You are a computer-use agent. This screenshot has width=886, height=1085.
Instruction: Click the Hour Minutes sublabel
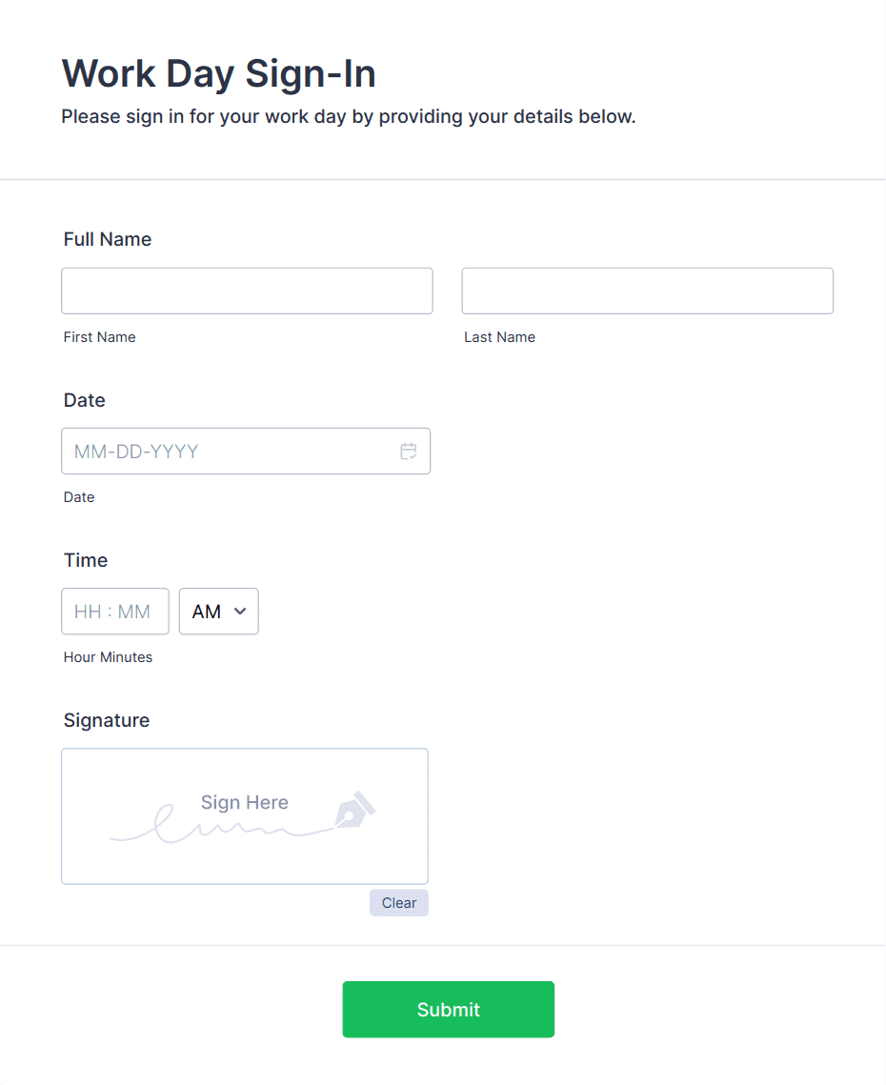coord(108,657)
